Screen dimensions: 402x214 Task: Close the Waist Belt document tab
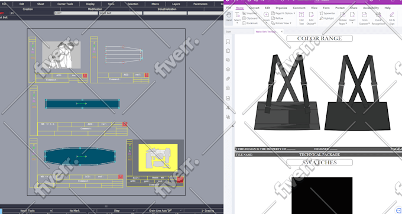(281, 31)
